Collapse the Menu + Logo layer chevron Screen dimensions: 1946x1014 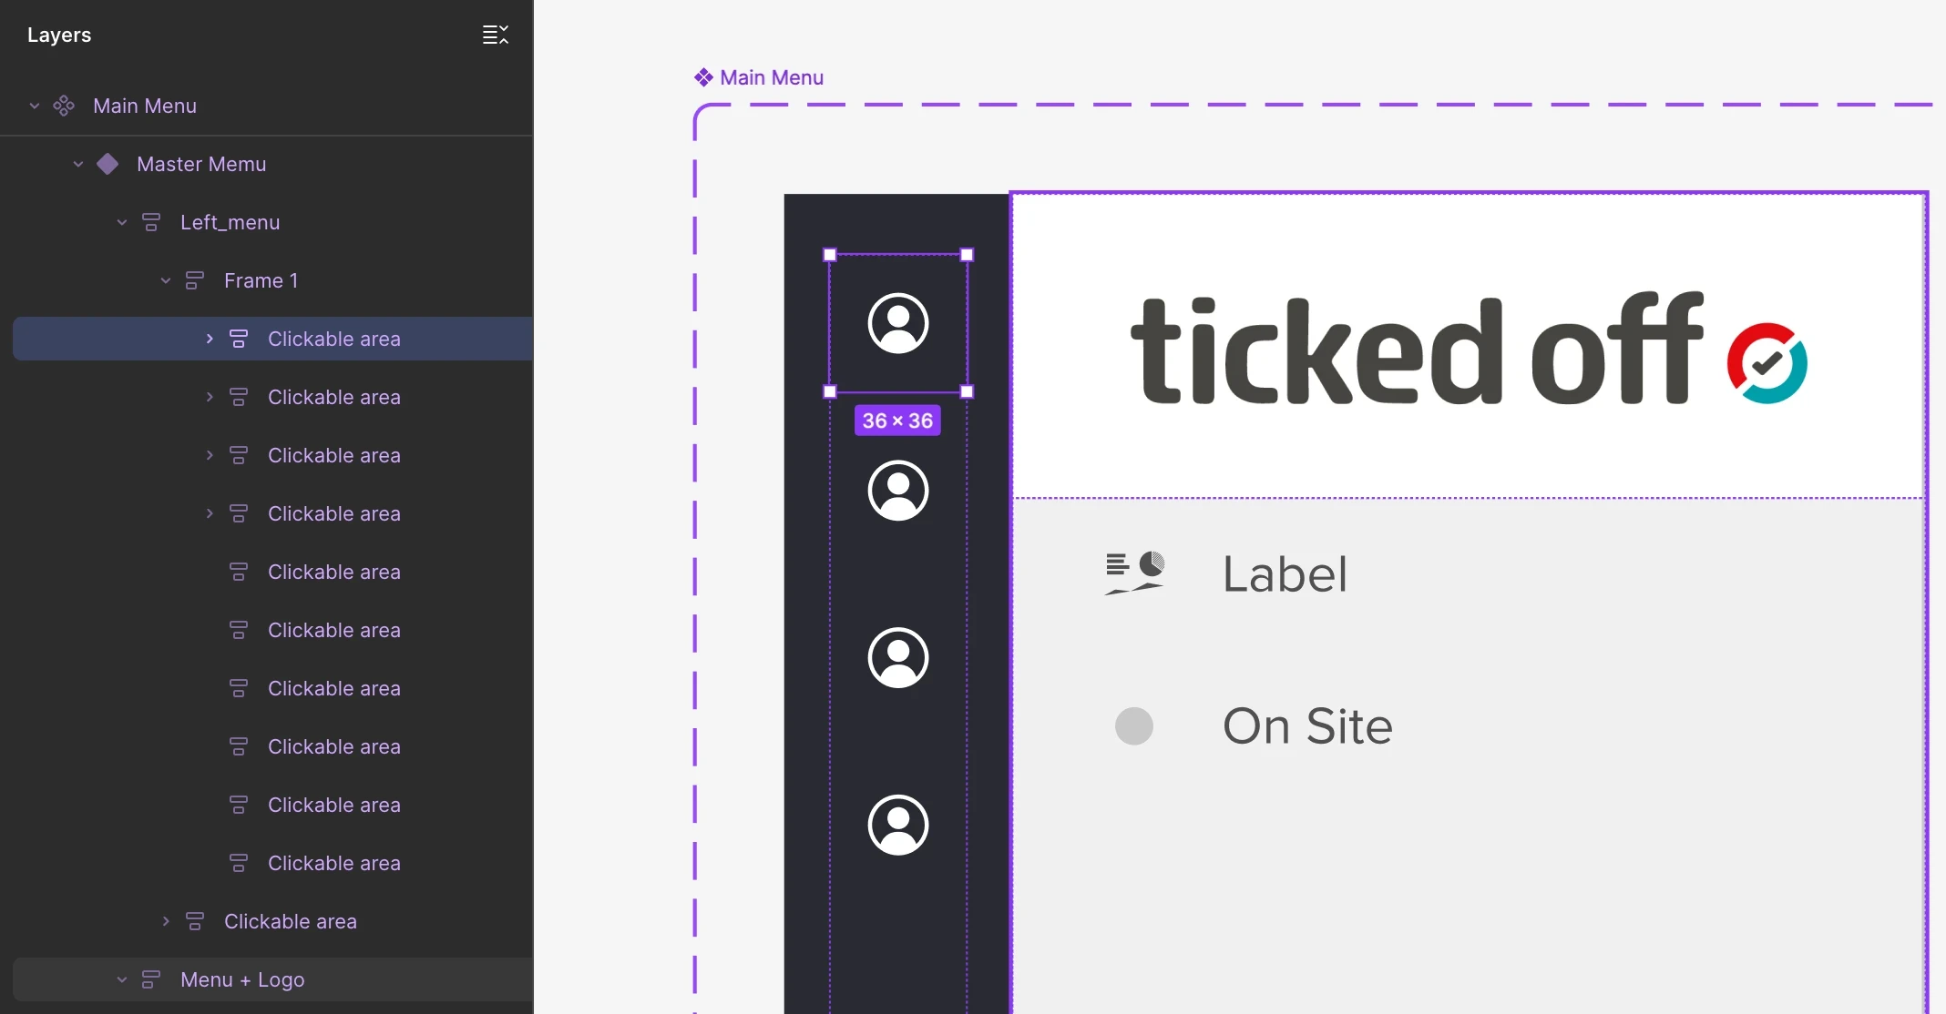pyautogui.click(x=122, y=979)
